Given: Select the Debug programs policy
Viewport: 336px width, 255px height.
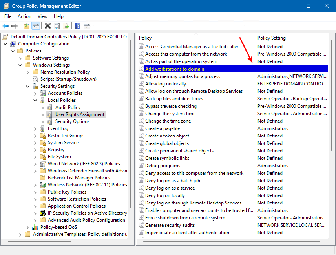Looking at the screenshot, I should pos(163,166).
